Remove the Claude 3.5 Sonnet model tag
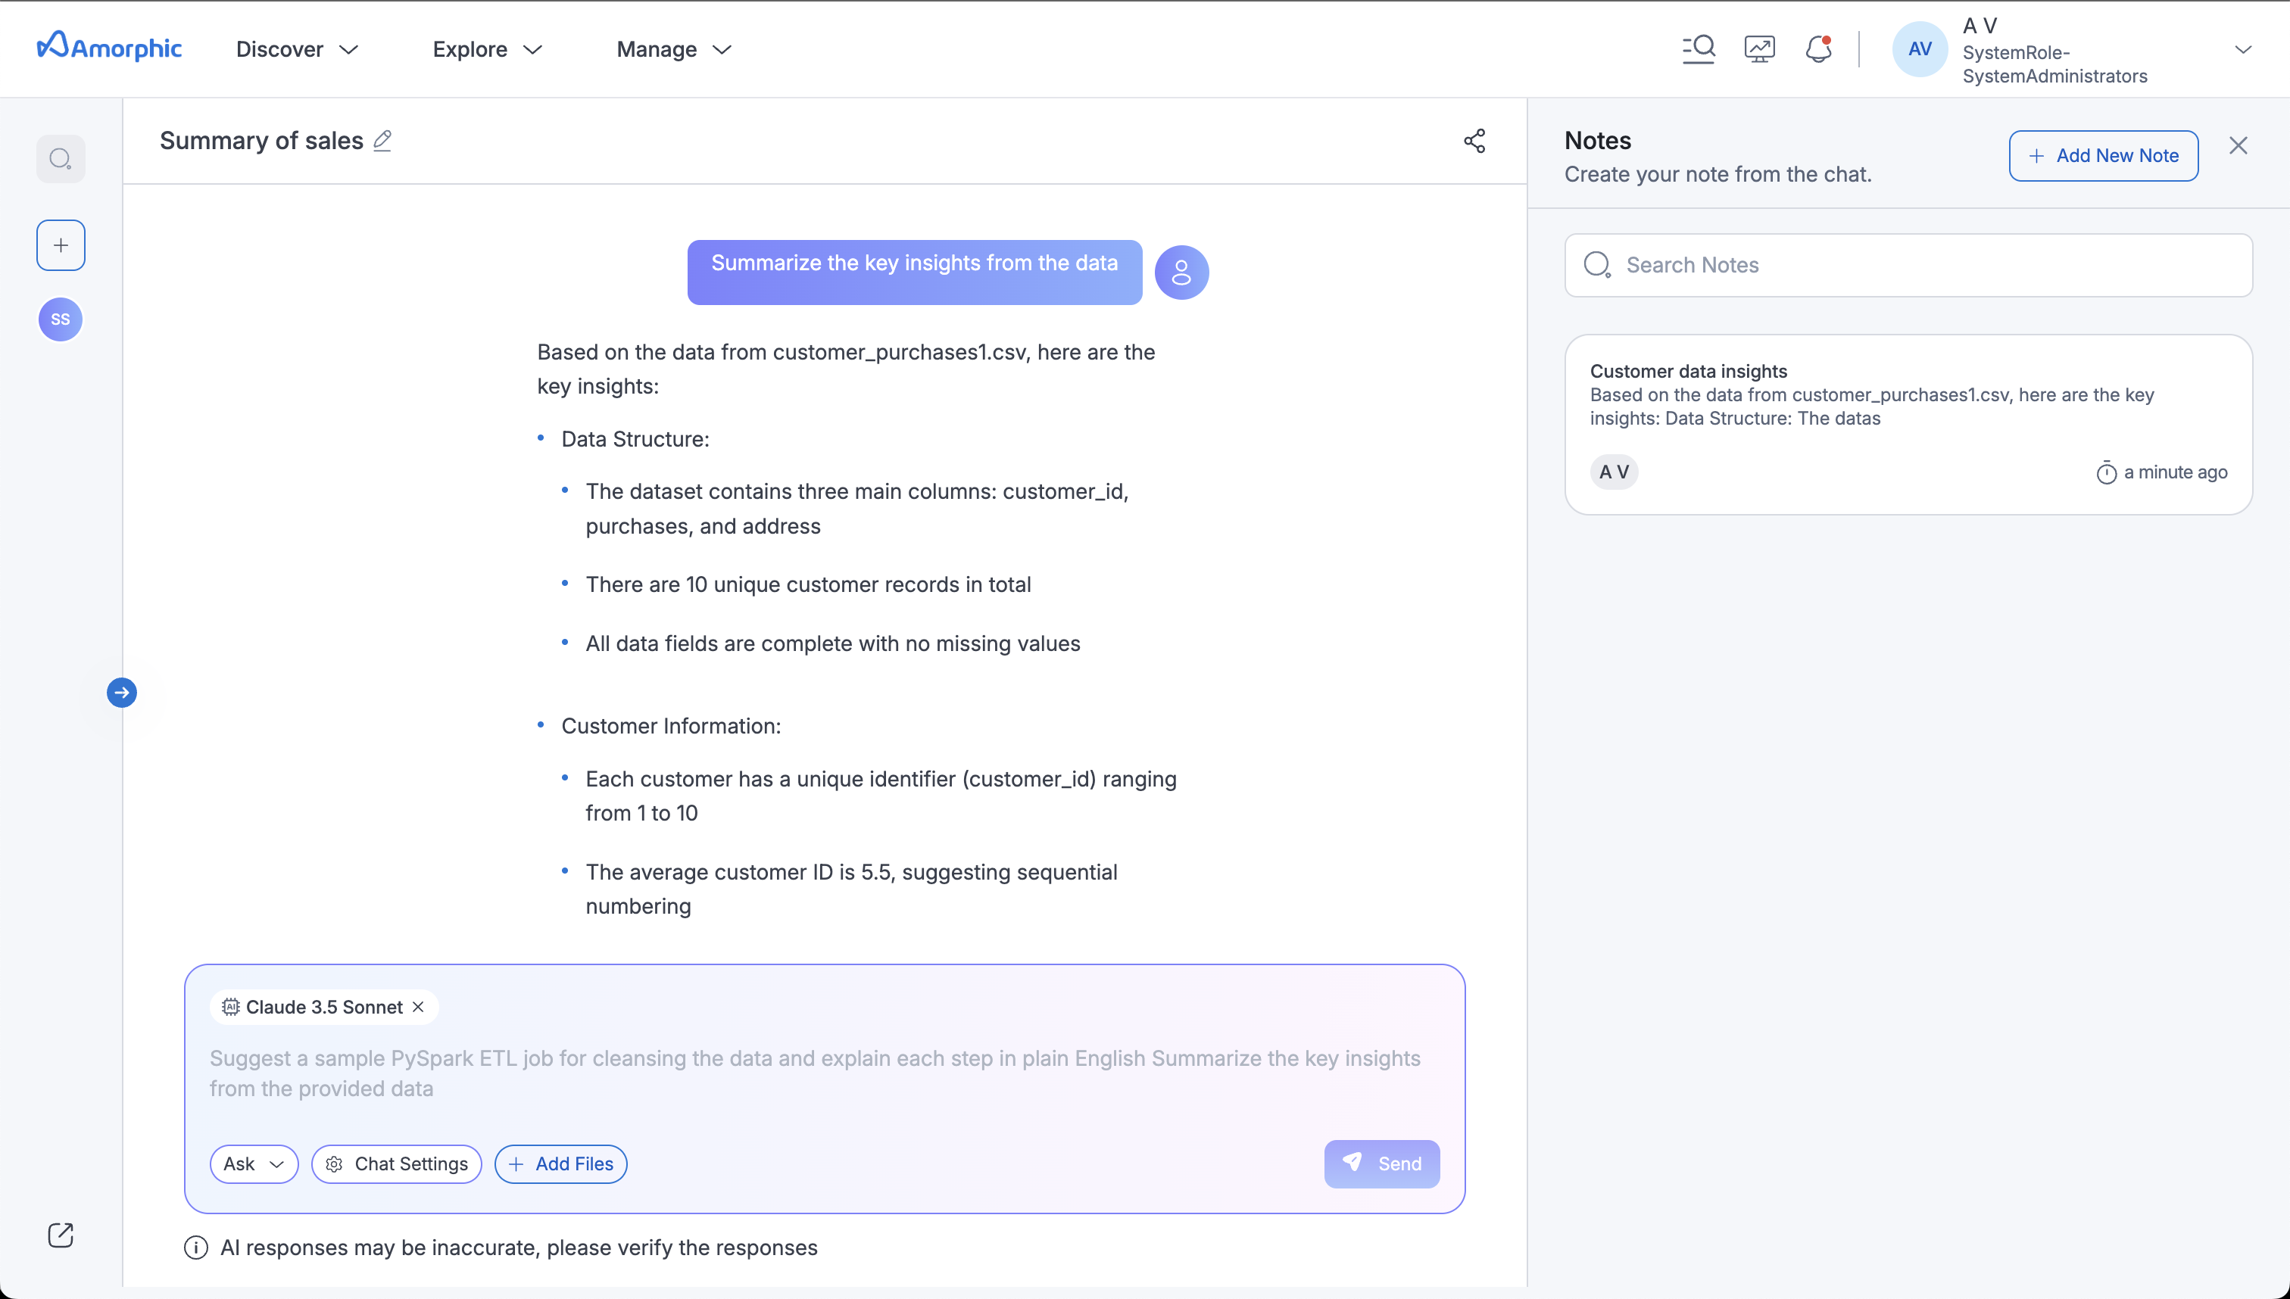The height and width of the screenshot is (1299, 2290). pos(419,1008)
